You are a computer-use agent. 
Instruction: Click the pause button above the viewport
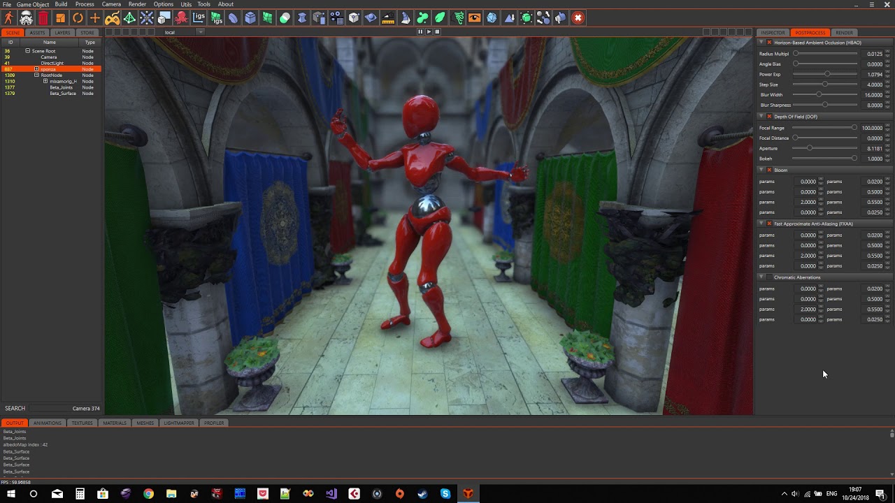(x=420, y=31)
